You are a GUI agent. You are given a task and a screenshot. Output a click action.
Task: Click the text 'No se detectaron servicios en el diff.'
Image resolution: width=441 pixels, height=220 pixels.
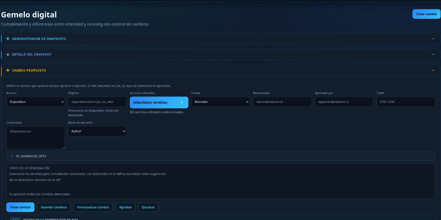35,180
